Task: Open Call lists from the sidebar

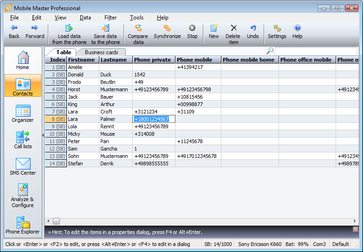Action: (x=23, y=140)
